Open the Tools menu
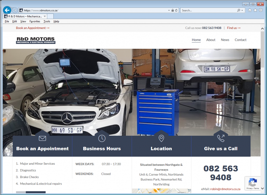This screenshot has width=267, height=195. pyautogui.click(x=47, y=21)
